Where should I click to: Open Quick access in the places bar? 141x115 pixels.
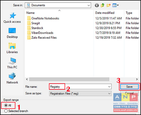click(x=12, y=18)
